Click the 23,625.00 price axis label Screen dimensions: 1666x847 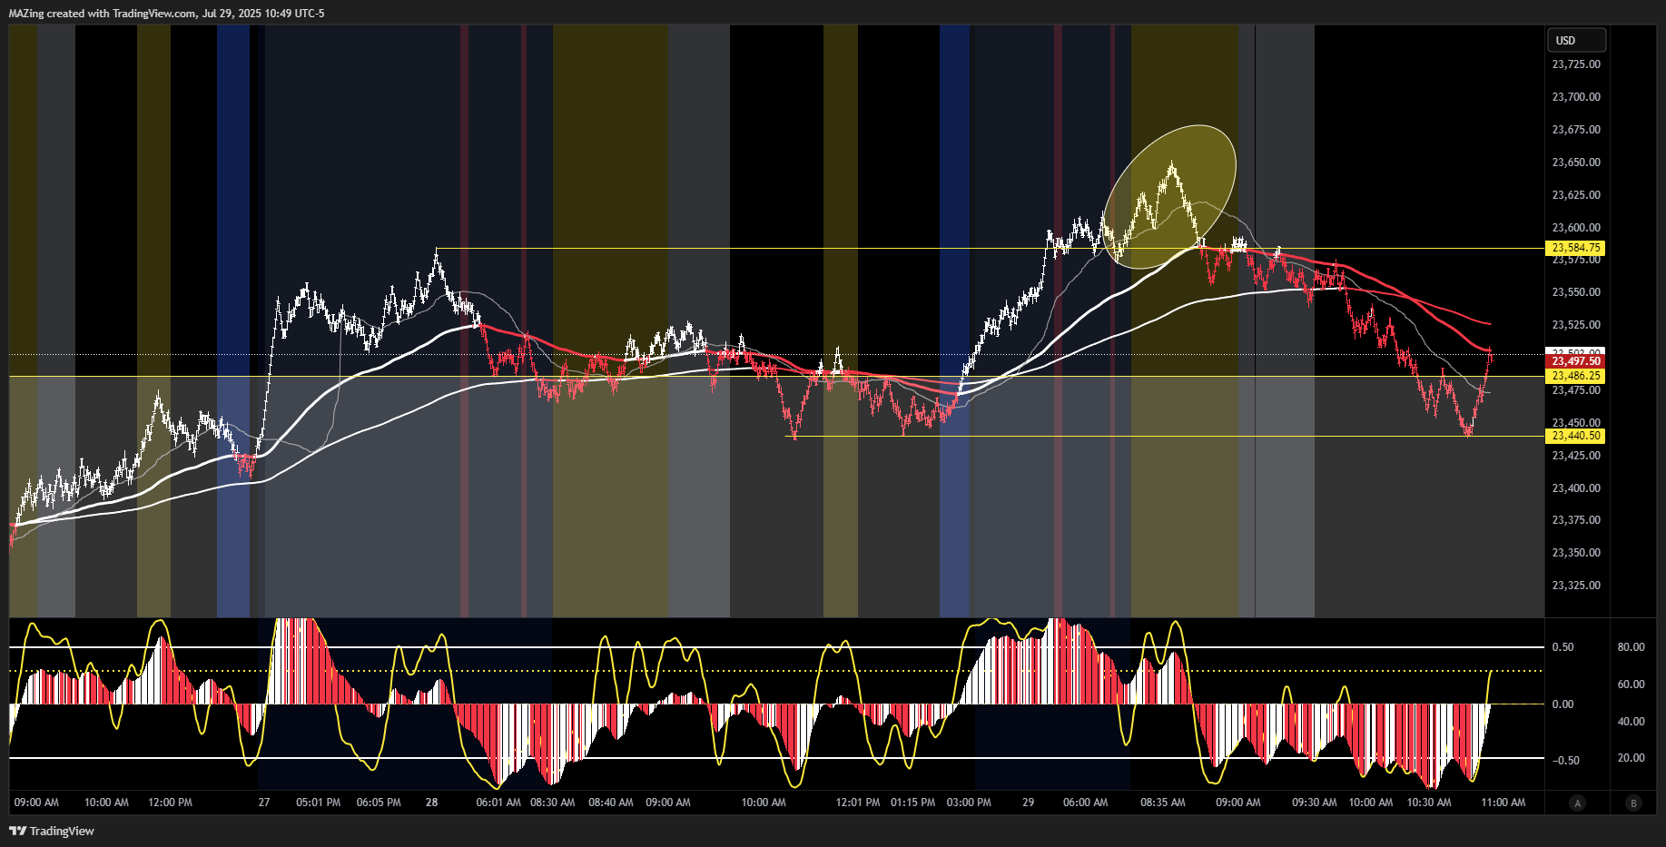(x=1576, y=195)
